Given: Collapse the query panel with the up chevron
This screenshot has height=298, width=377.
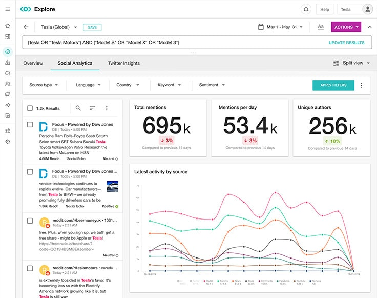Looking at the screenshot, I should [x=369, y=27].
